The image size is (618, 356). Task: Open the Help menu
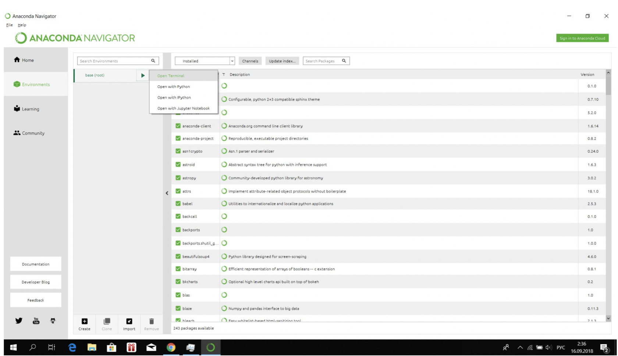point(22,25)
